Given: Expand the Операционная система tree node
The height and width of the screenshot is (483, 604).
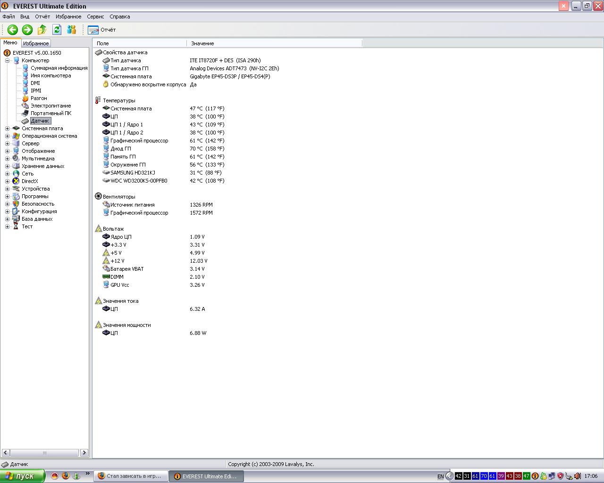Looking at the screenshot, I should point(7,136).
